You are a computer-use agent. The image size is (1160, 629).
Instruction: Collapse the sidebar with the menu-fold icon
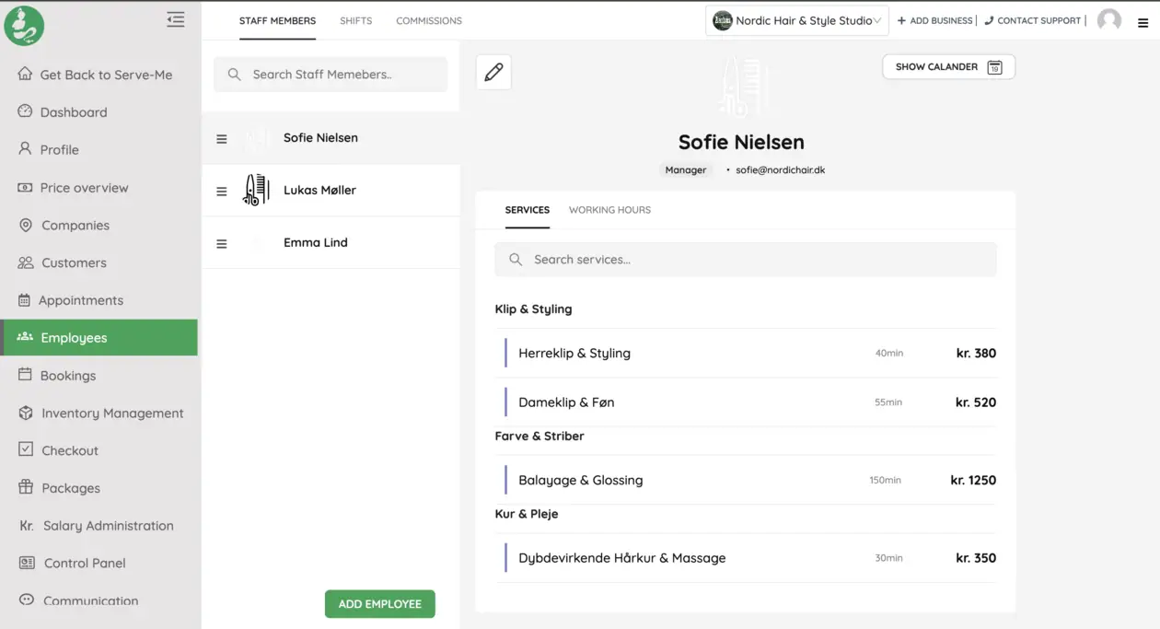[x=176, y=18]
